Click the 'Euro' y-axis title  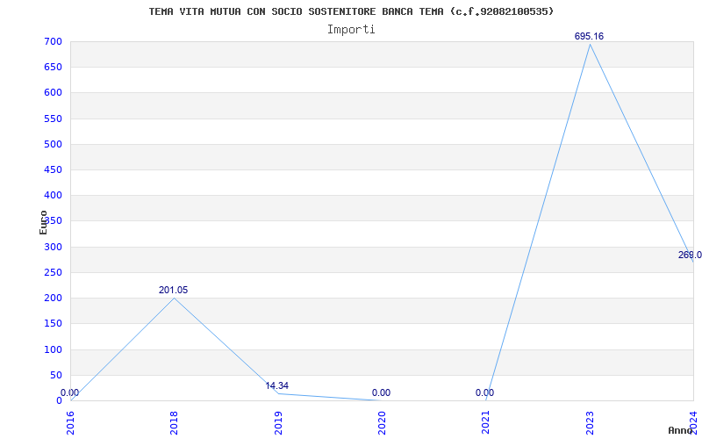43,222
